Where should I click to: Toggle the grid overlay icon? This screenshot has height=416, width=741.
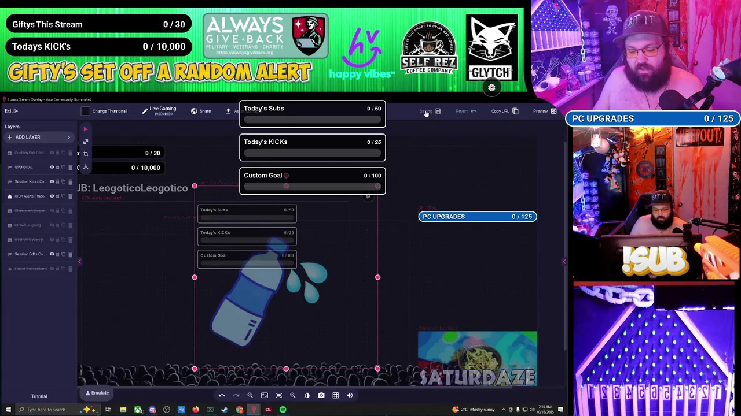point(335,395)
